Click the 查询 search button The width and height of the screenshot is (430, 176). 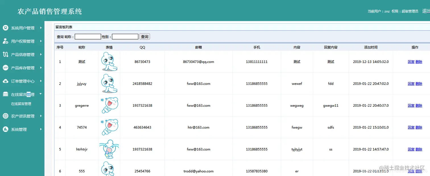pos(144,37)
